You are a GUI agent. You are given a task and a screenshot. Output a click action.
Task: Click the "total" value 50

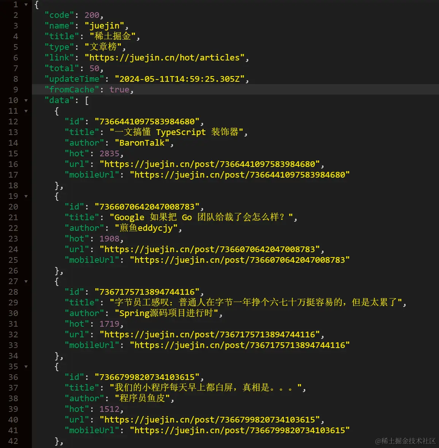95,68
